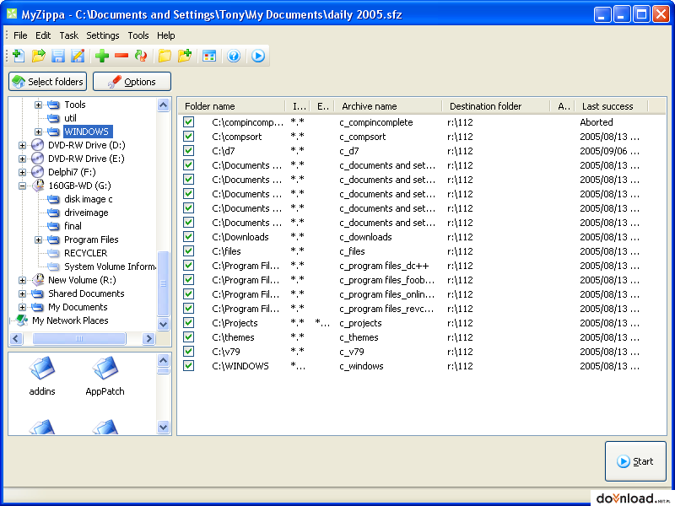Screen dimensions: 675x506
Task: Click the colored grid window toolbar icon
Action: click(209, 56)
